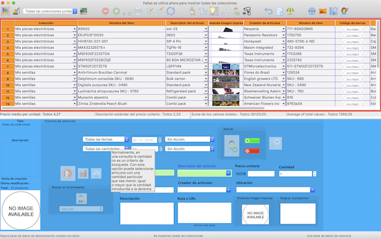Click the red remove item icon
The height and width of the screenshot is (239, 381).
click(x=105, y=11)
